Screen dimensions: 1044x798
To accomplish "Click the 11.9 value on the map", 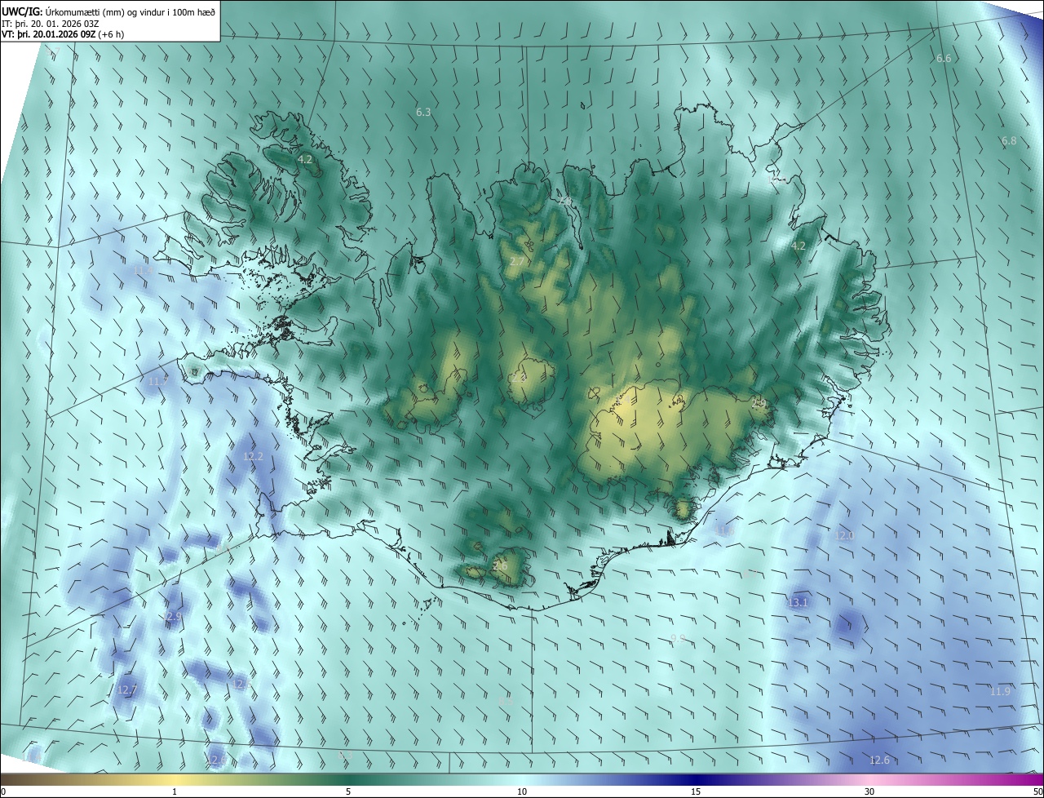I will [1000, 691].
